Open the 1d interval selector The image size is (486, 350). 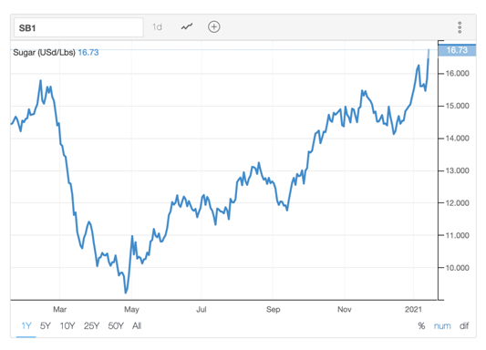(157, 27)
